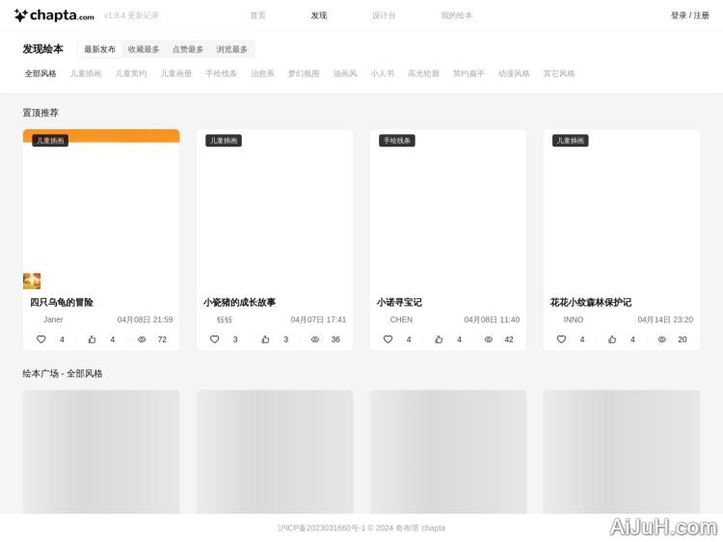This screenshot has width=723, height=542.
Task: Like 四只乌龟的冒险 with thumbs-up icon
Action: pos(93,339)
